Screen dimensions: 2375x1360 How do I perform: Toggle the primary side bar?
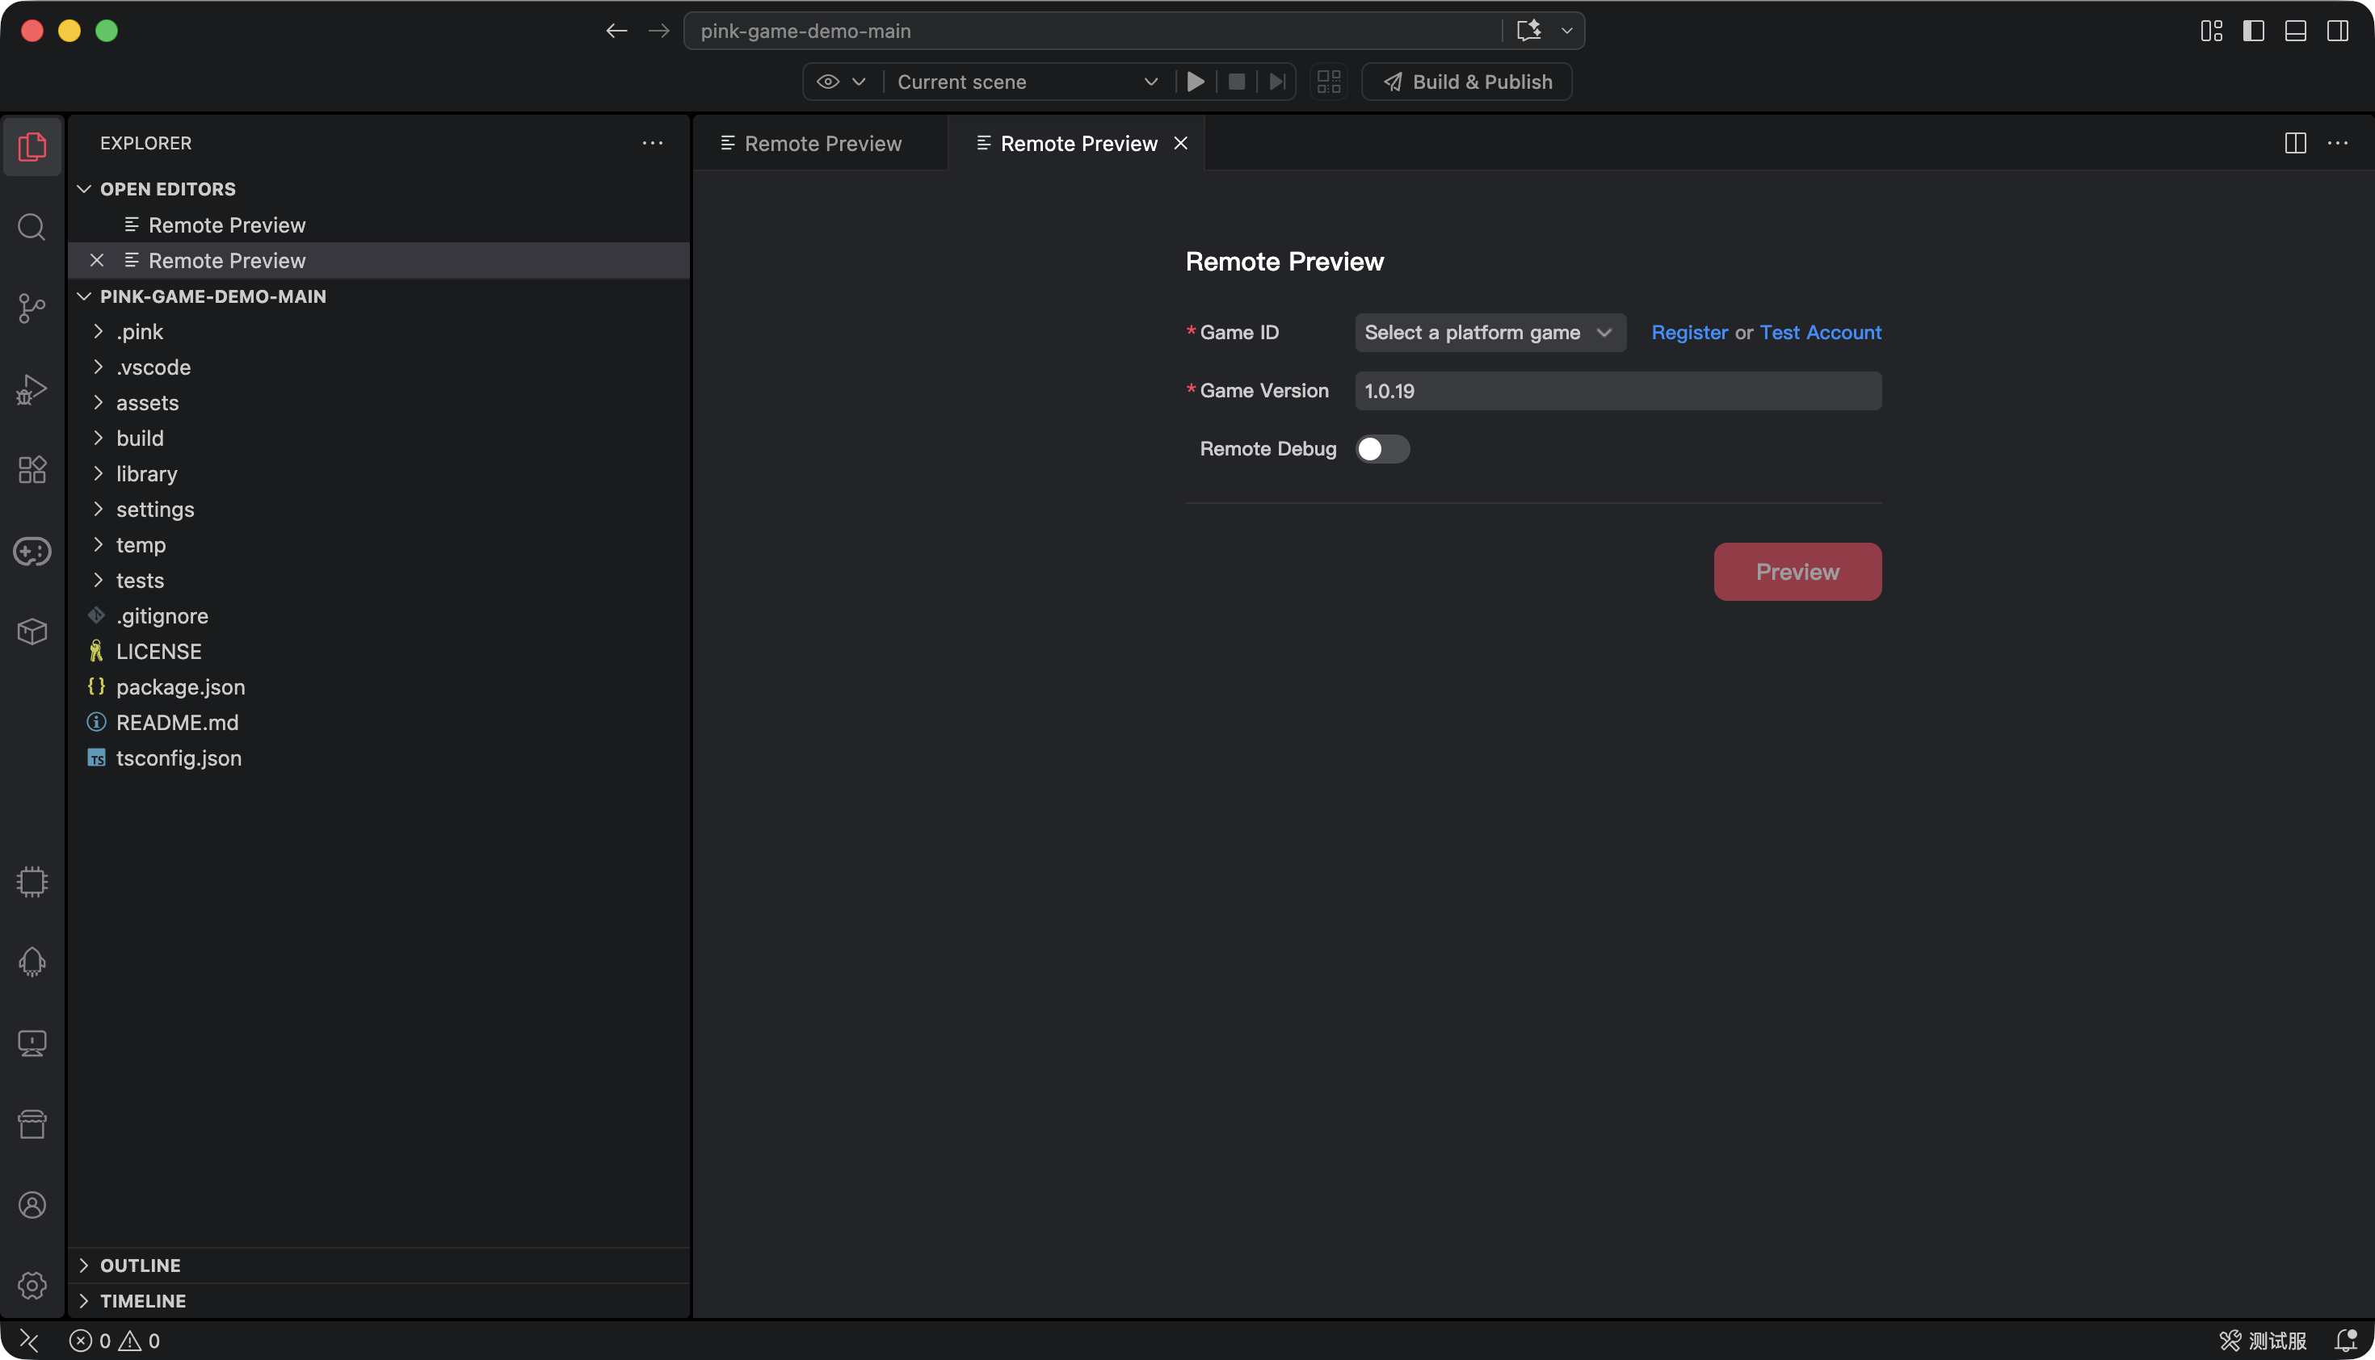click(x=2254, y=31)
